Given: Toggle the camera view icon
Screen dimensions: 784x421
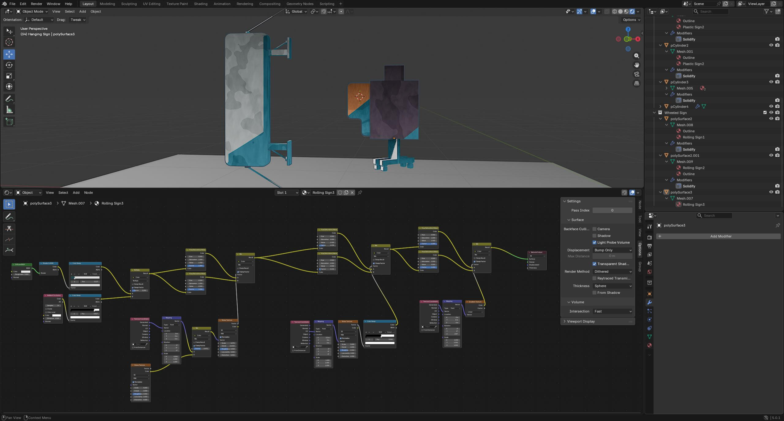Looking at the screenshot, I should (x=637, y=74).
